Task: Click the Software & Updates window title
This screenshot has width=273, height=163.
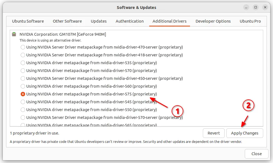Action: 136,8
